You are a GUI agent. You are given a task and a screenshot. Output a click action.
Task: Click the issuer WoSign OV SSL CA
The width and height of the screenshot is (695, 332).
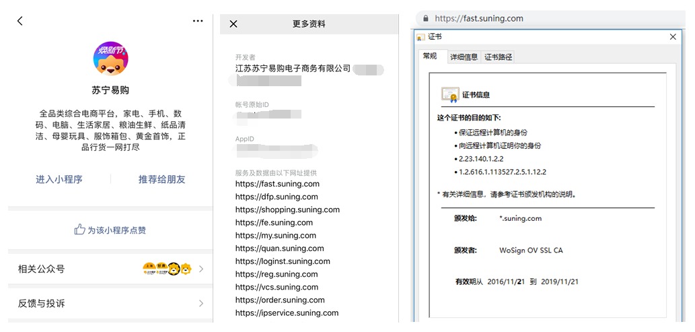coord(531,251)
